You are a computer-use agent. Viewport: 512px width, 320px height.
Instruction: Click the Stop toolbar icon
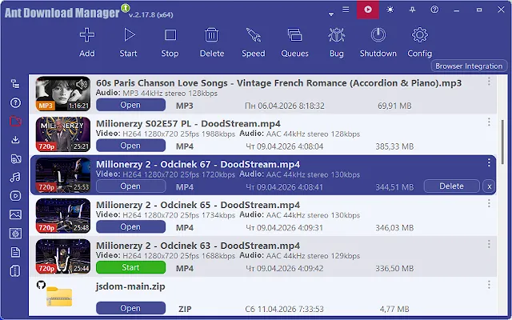pyautogui.click(x=170, y=35)
